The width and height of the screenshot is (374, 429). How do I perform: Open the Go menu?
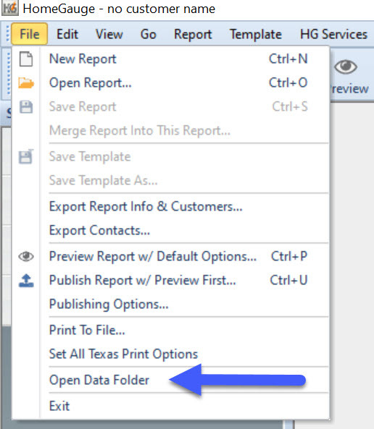coord(149,34)
